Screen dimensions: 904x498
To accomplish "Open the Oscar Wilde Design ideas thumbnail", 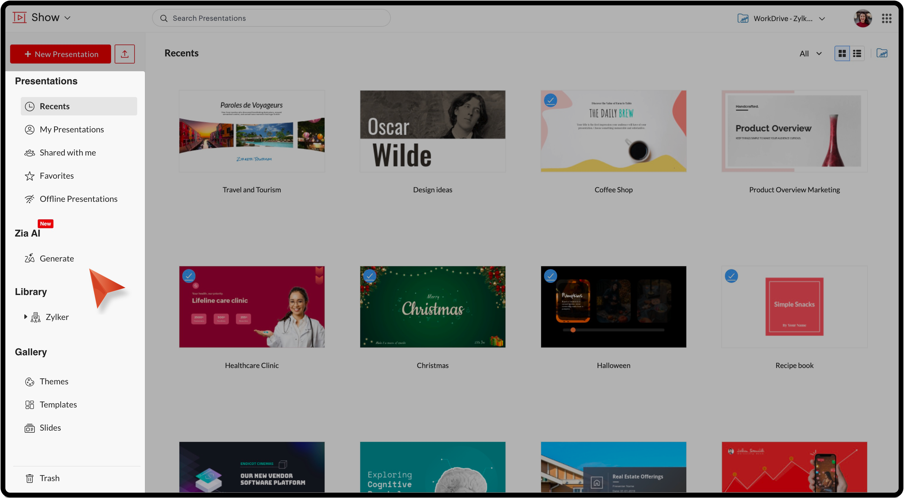I will (x=432, y=131).
